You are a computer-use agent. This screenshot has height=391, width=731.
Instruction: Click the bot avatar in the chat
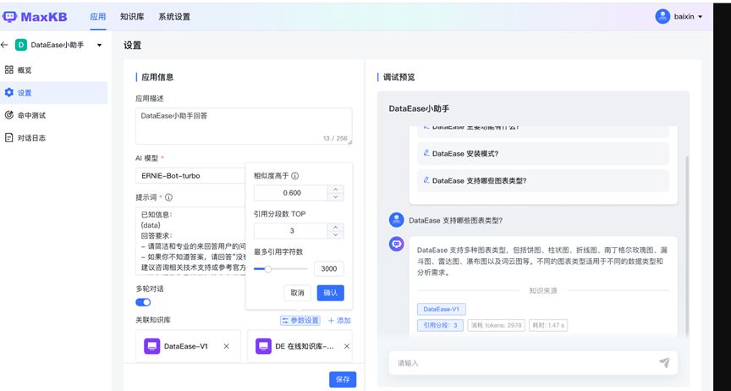tap(396, 244)
